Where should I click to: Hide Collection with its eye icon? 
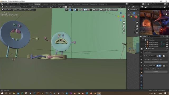(x=167, y=40)
